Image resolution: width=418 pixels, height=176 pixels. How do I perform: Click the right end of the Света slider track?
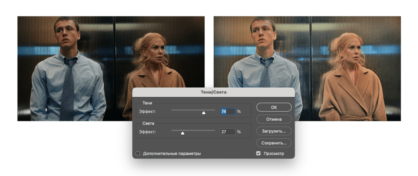pyautogui.click(x=214, y=130)
